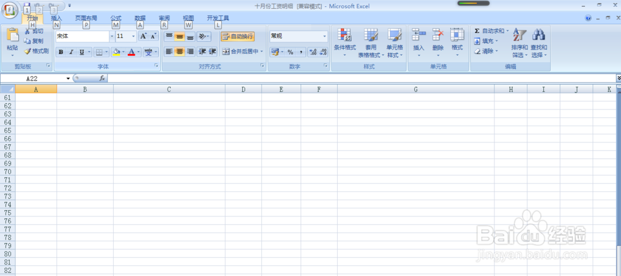
Task: Click the AutoSum (自动求和) button
Action: pos(489,30)
